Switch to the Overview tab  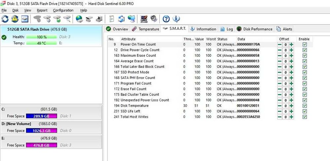(117, 29)
